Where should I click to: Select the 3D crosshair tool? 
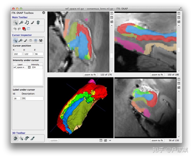coord(21,138)
